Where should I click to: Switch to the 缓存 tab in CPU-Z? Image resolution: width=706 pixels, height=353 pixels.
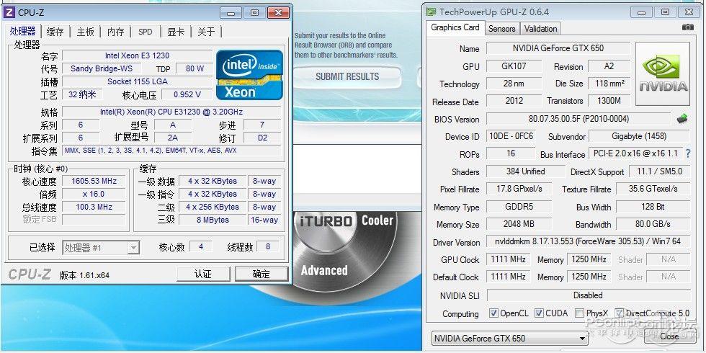click(55, 32)
